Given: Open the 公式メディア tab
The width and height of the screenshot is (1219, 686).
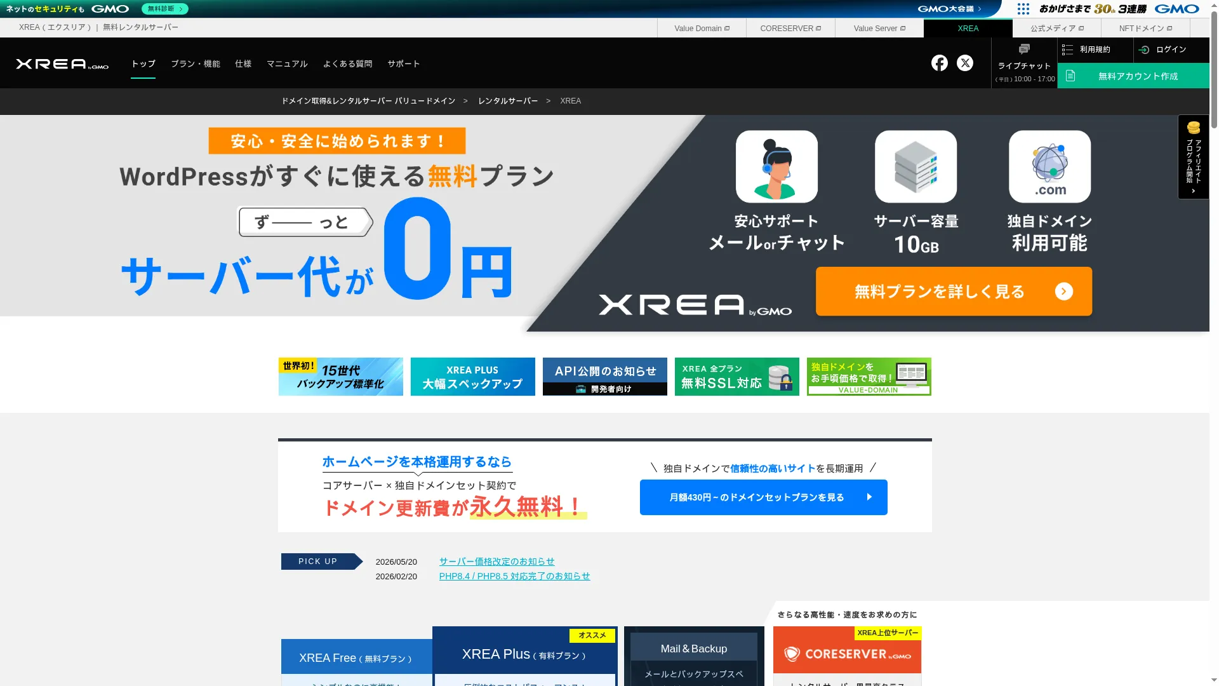Looking at the screenshot, I should coord(1057,29).
